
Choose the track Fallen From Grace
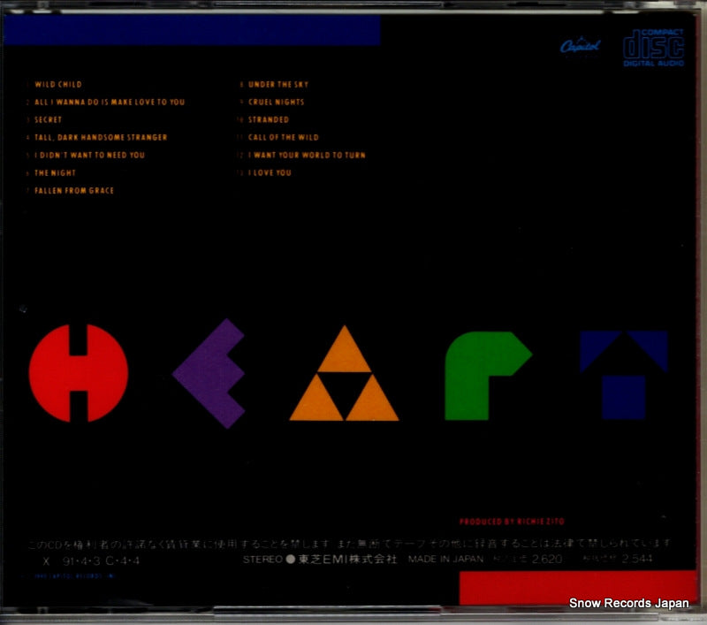click(x=74, y=191)
